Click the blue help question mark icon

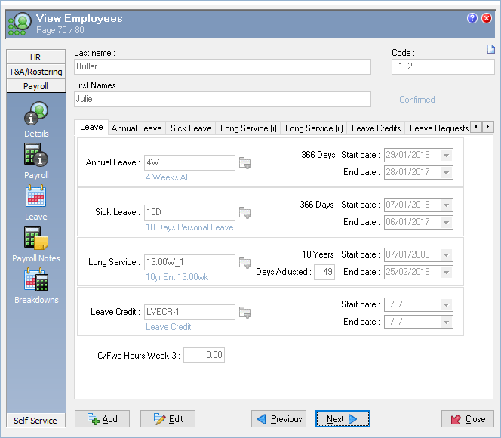click(472, 18)
